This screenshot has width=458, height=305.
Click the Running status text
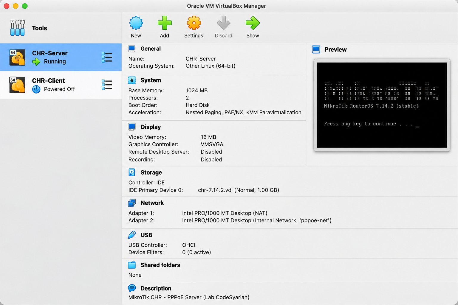pyautogui.click(x=55, y=62)
